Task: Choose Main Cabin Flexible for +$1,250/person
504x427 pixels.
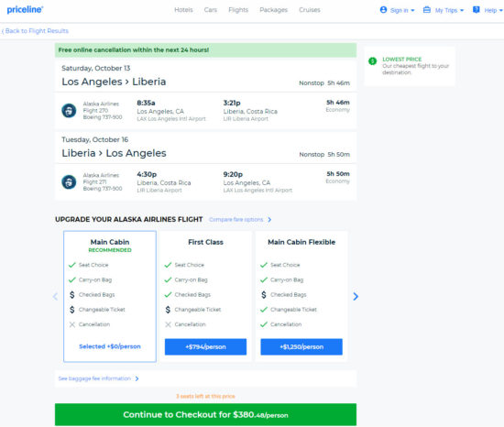Action: point(301,346)
